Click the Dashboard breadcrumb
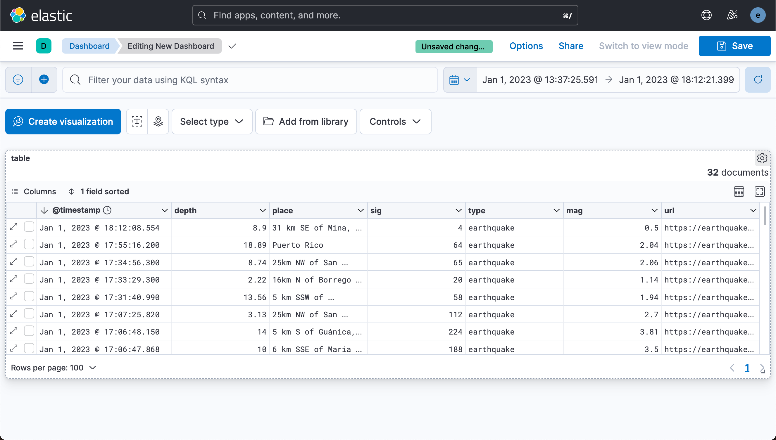Image resolution: width=776 pixels, height=440 pixels. (x=89, y=46)
